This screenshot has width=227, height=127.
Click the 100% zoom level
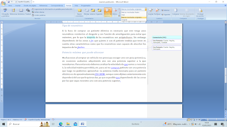[204, 120]
